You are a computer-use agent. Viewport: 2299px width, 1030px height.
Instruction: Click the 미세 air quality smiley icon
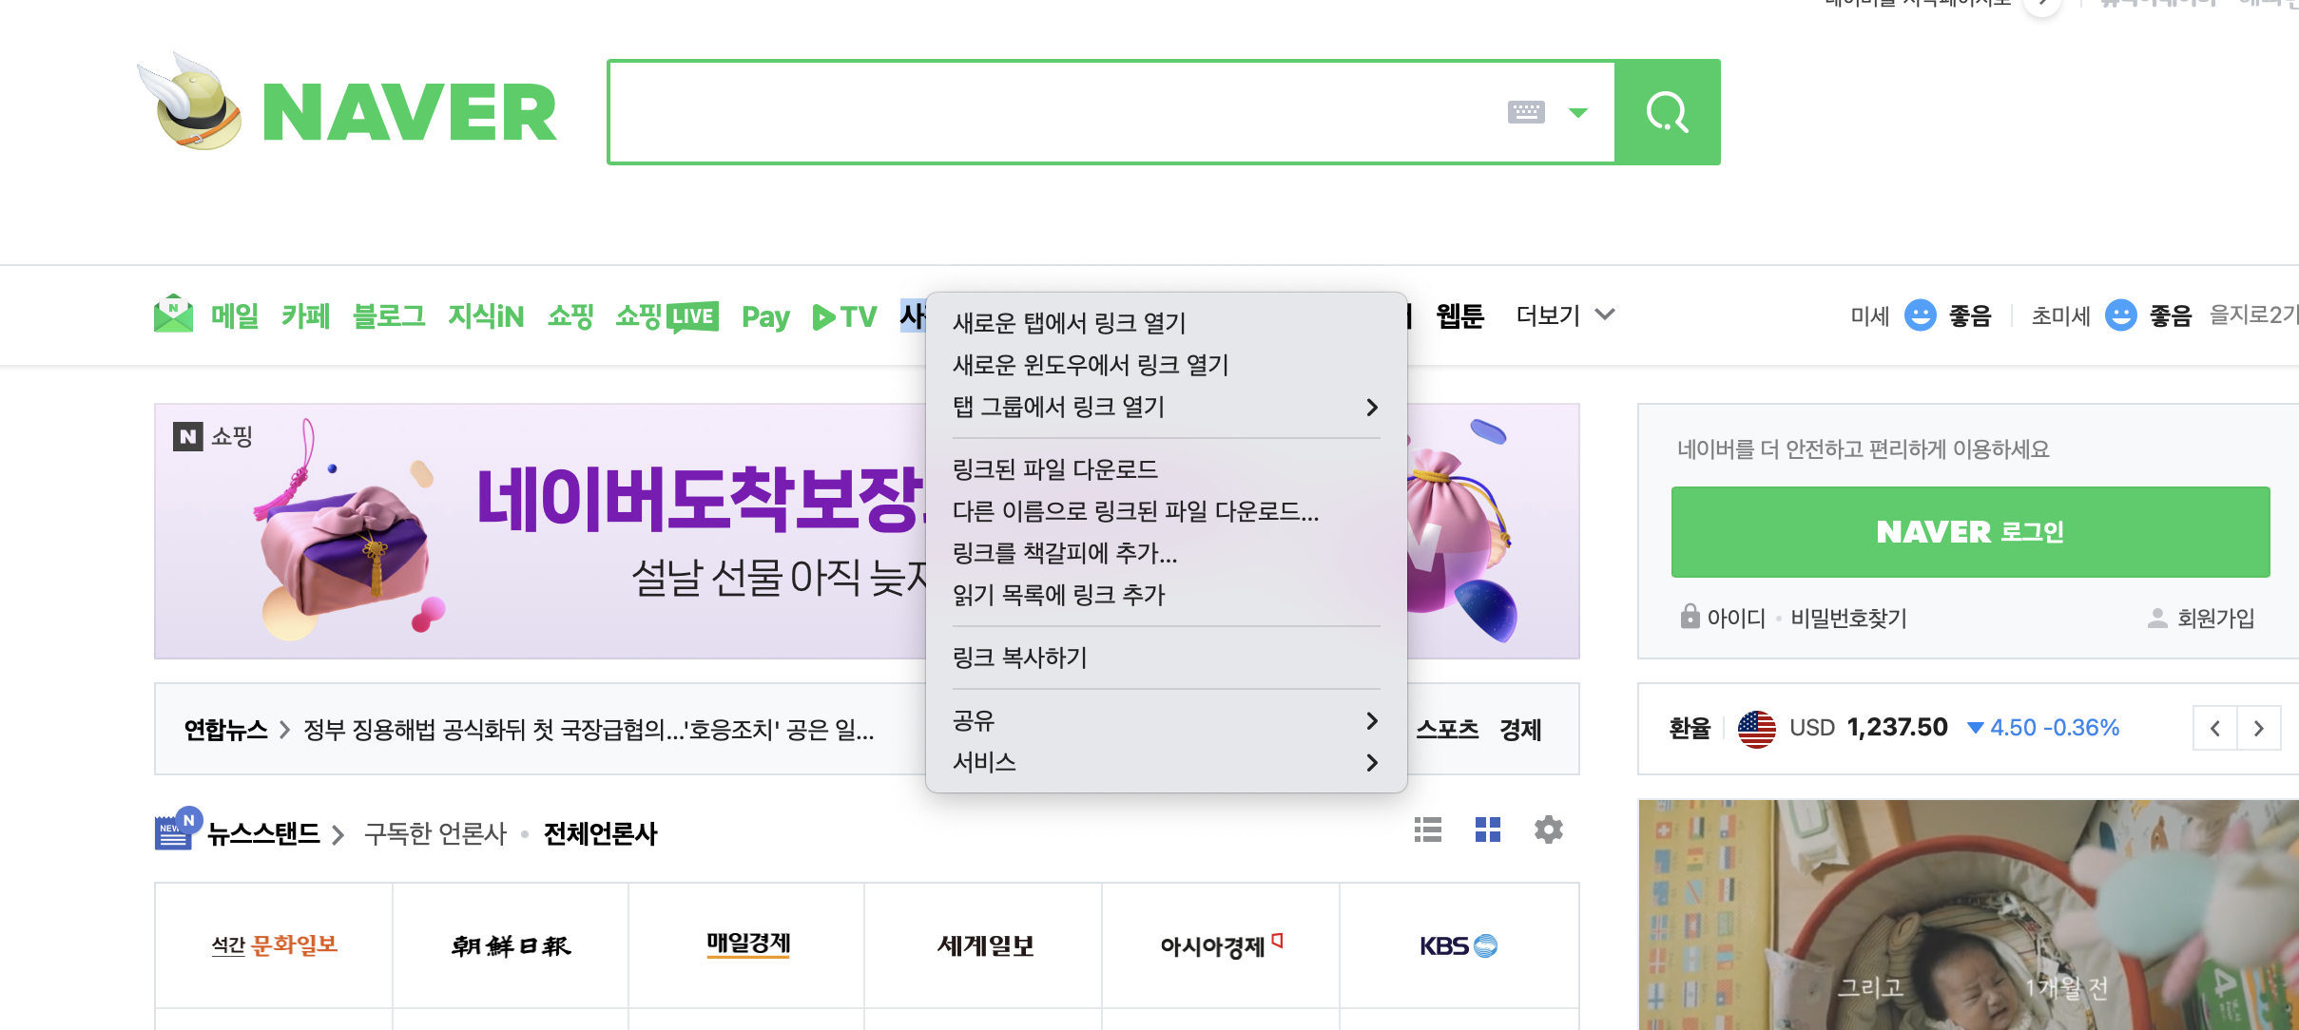point(1921,315)
